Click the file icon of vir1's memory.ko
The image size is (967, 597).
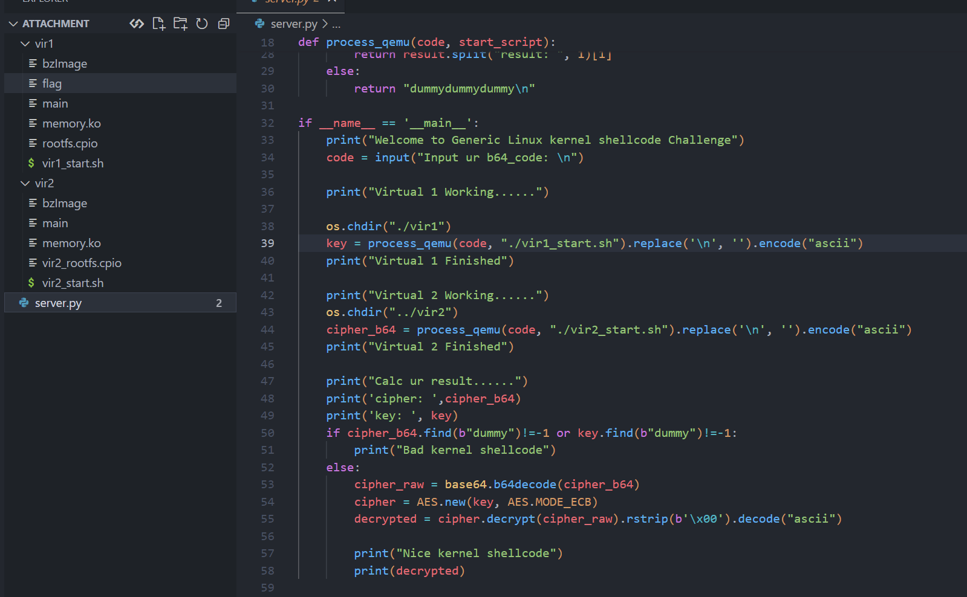[33, 123]
